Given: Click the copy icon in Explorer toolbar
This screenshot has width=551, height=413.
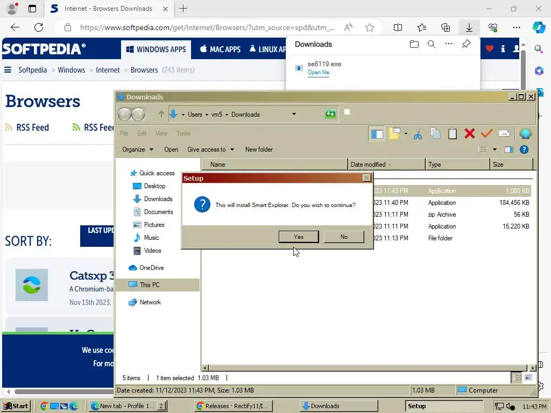Looking at the screenshot, I should point(435,134).
